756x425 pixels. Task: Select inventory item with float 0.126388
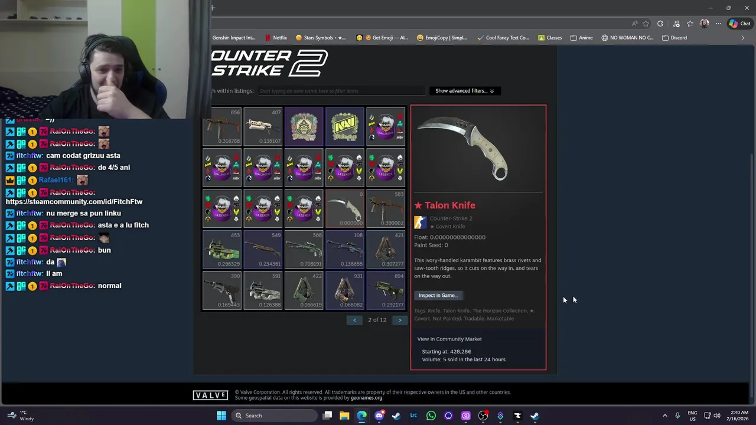(x=263, y=290)
